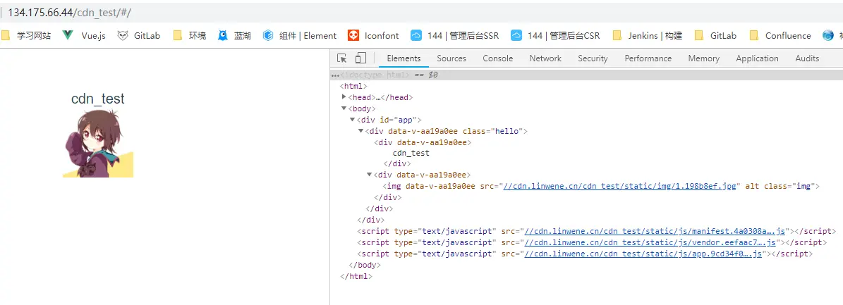This screenshot has height=305, width=843.
Task: Open the 环境 bookmark folder
Action: coord(190,35)
